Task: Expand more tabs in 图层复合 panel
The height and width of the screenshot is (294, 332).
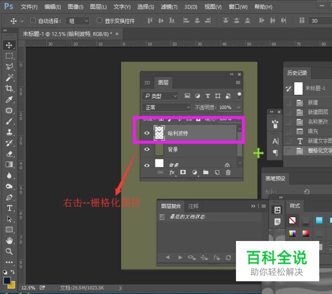Action: point(253,206)
